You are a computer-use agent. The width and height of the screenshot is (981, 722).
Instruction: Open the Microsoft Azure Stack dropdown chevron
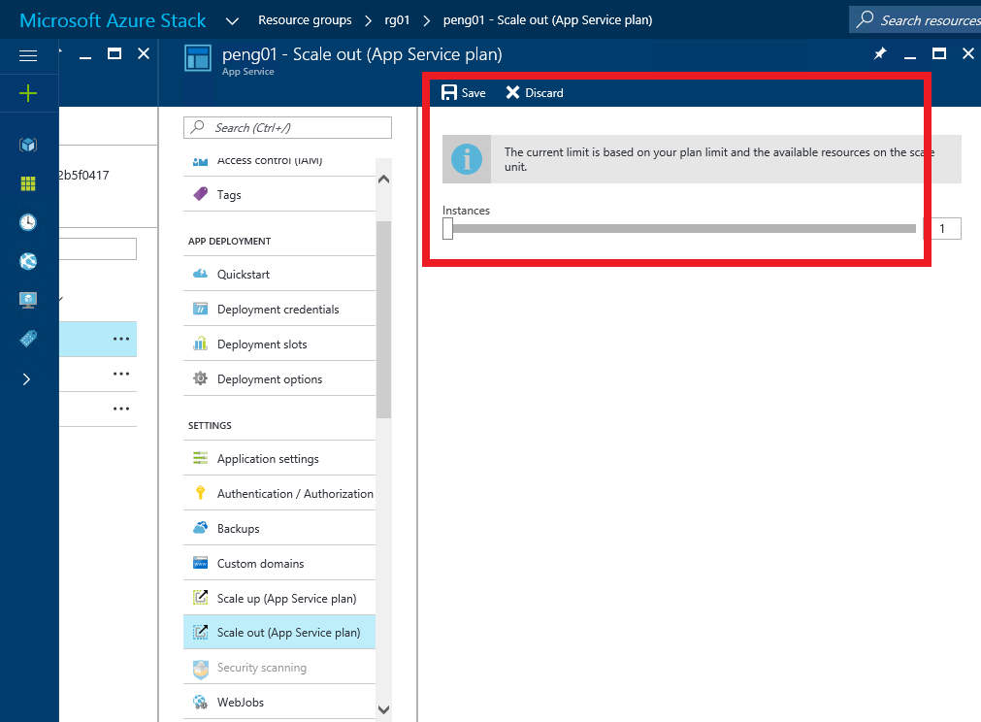point(232,20)
